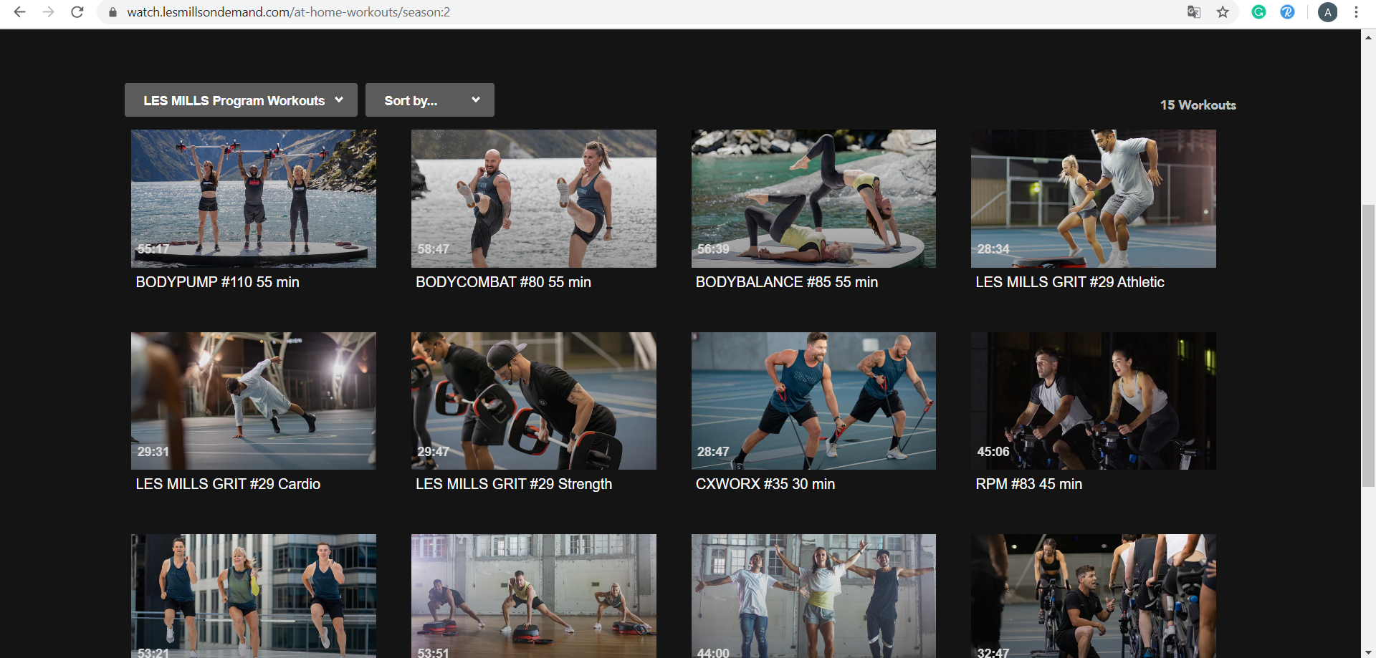
Task: Open the Google Translate page icon
Action: 1194,12
